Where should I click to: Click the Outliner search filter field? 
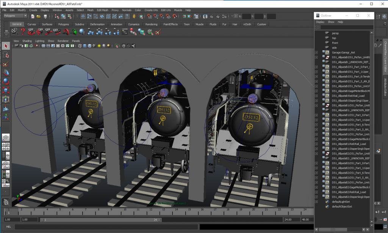[347, 27]
